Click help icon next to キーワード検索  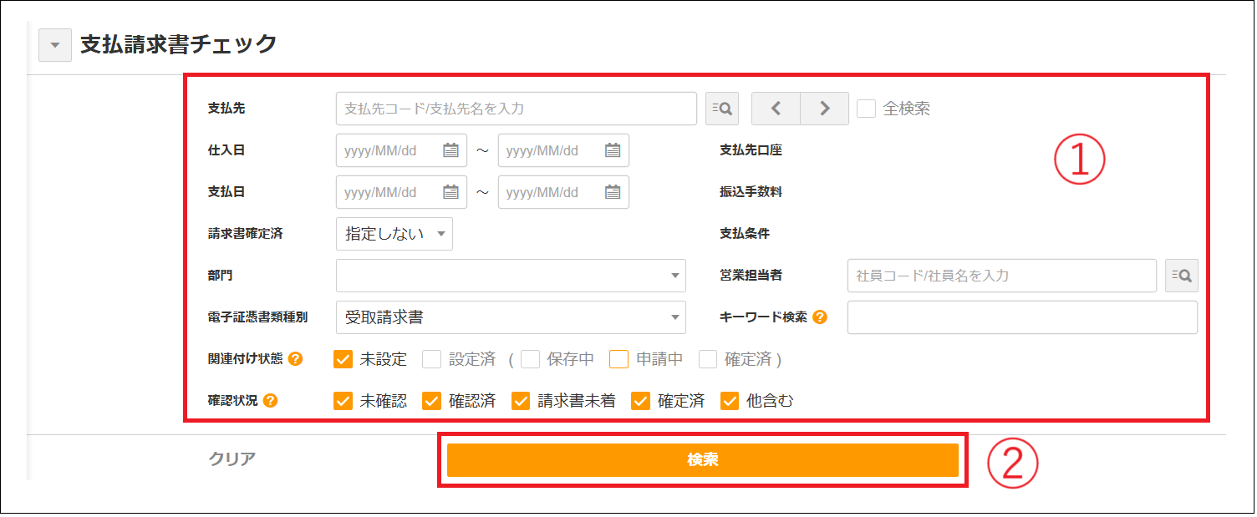(x=820, y=317)
